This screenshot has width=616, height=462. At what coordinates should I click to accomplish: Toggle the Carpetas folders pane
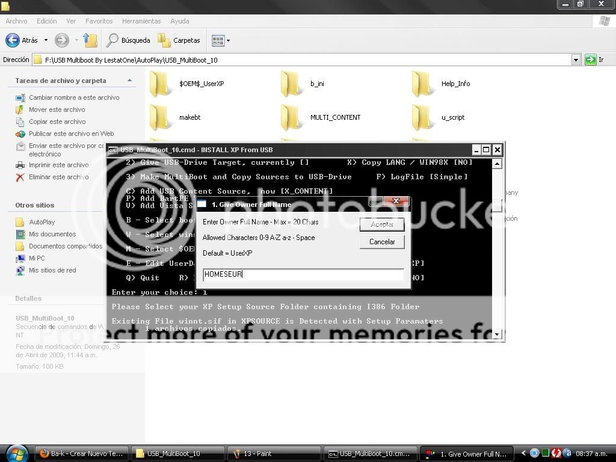pos(179,40)
